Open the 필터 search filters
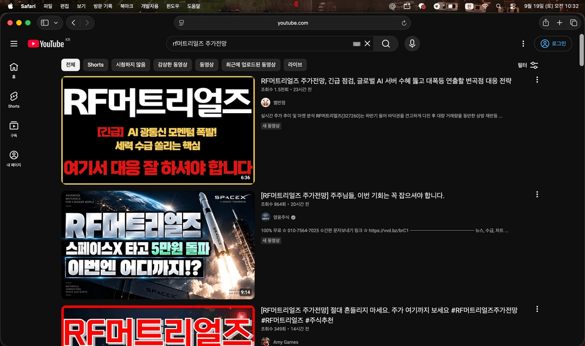 [x=528, y=66]
